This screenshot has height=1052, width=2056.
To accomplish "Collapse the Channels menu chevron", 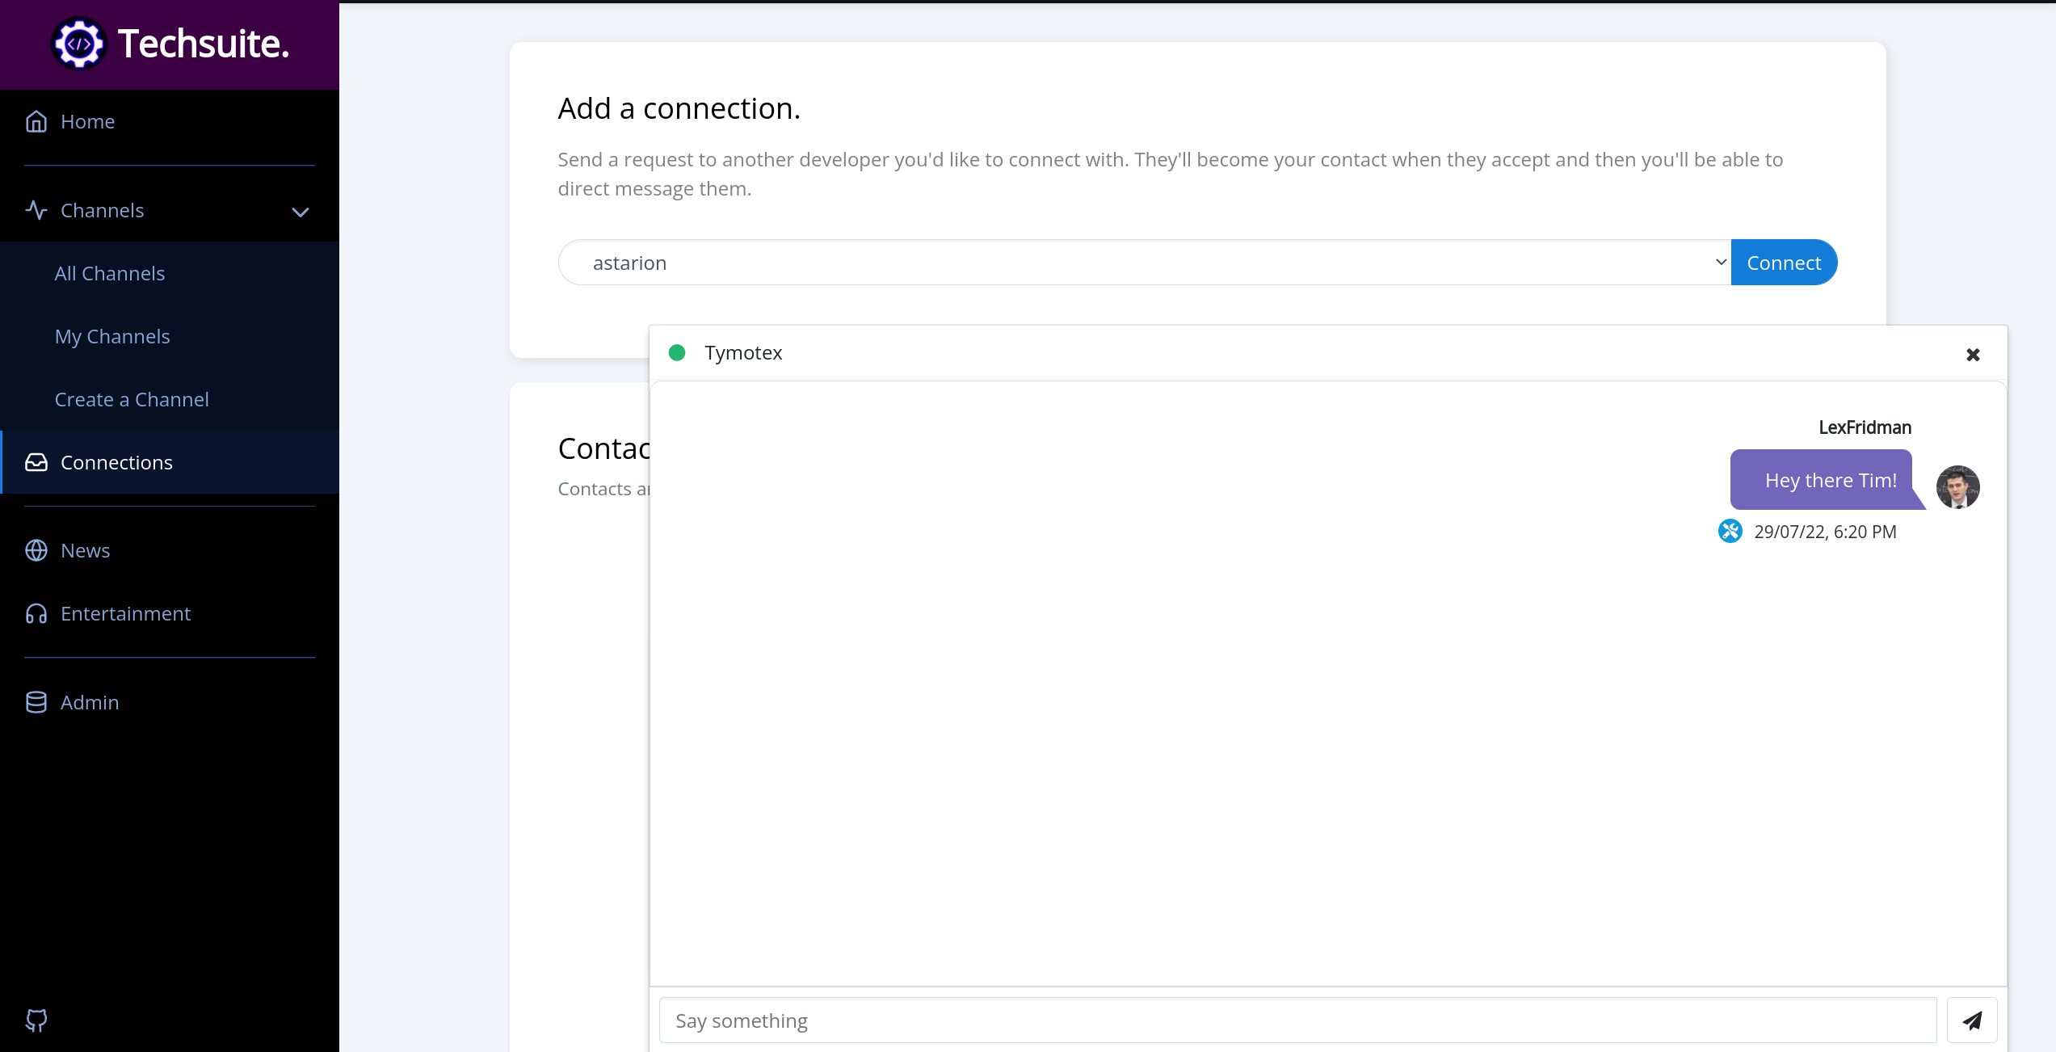I will click(301, 212).
